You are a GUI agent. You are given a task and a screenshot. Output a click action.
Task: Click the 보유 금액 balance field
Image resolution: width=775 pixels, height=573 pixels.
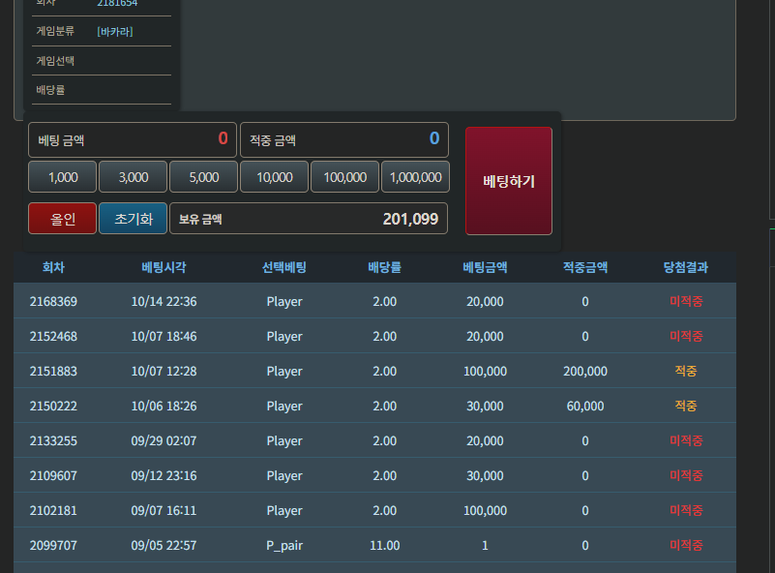pos(309,219)
